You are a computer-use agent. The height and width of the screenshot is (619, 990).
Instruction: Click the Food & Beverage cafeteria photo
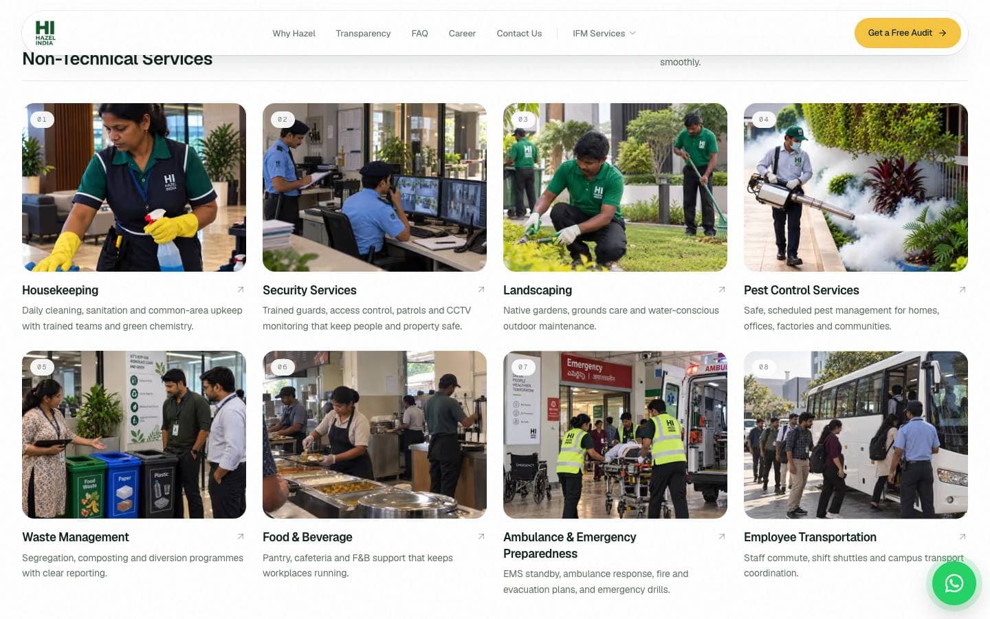375,435
